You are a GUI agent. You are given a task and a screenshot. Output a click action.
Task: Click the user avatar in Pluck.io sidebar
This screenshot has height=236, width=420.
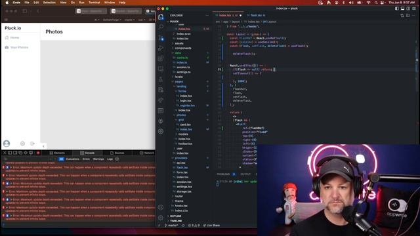point(7,144)
